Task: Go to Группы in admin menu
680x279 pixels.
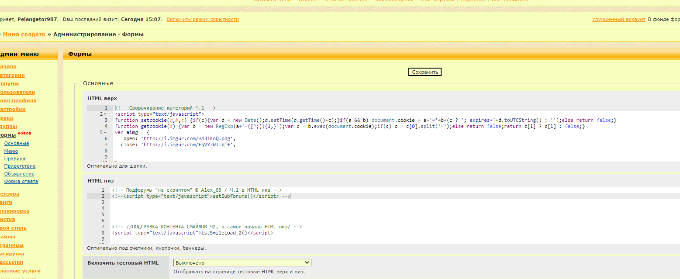Action: [x=9, y=126]
